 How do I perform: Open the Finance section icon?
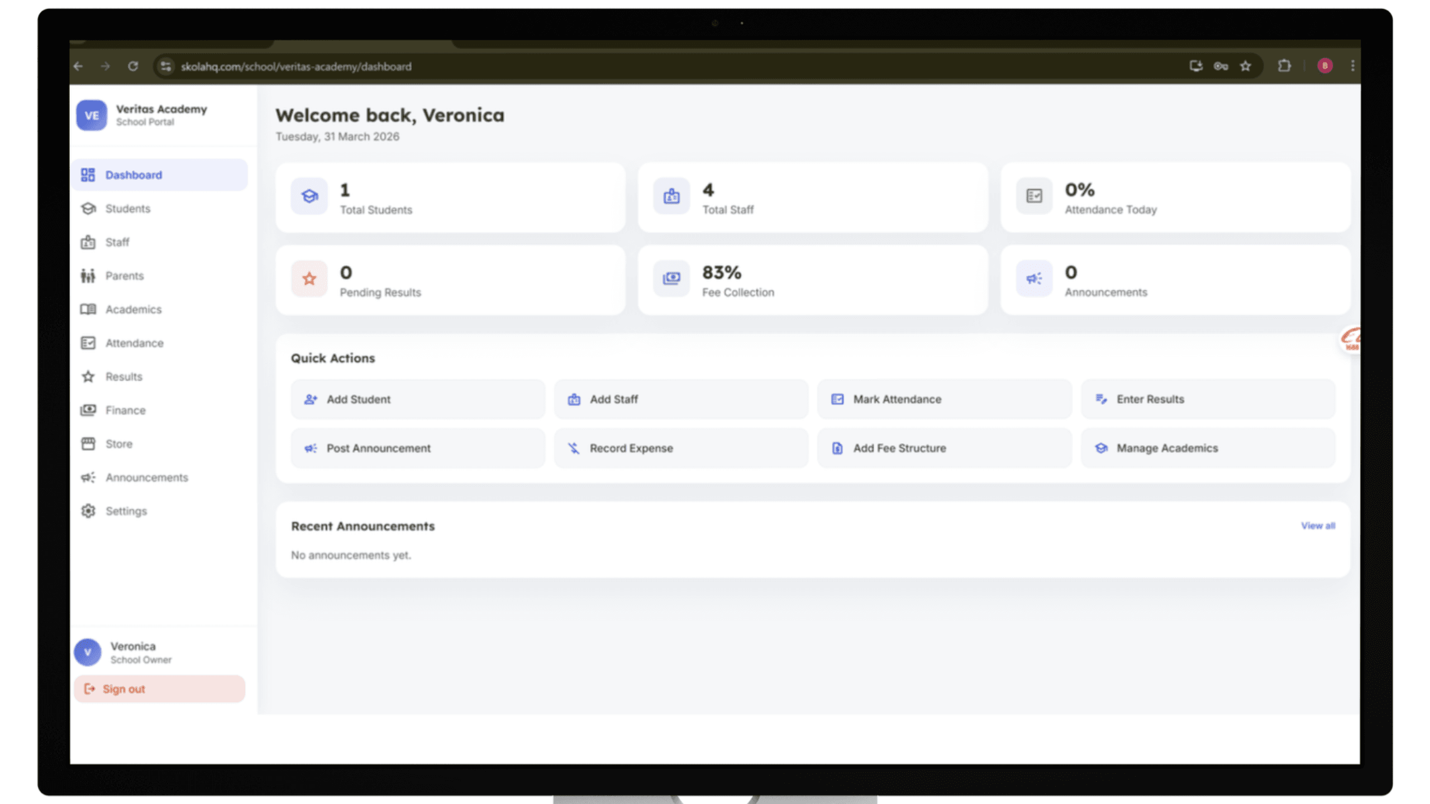click(x=88, y=410)
